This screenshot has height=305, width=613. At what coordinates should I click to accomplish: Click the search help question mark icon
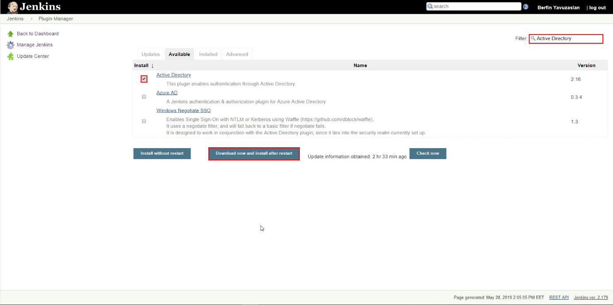(x=526, y=7)
